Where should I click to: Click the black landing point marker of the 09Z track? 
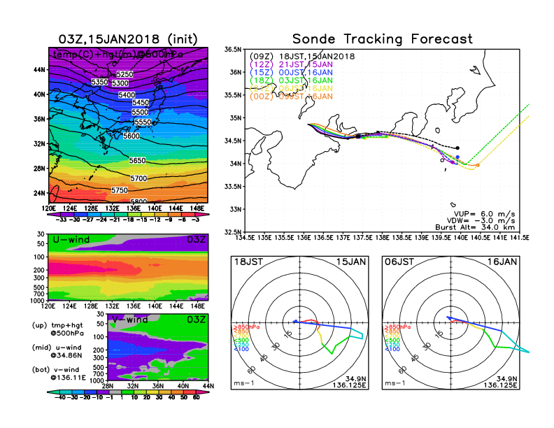(457, 148)
